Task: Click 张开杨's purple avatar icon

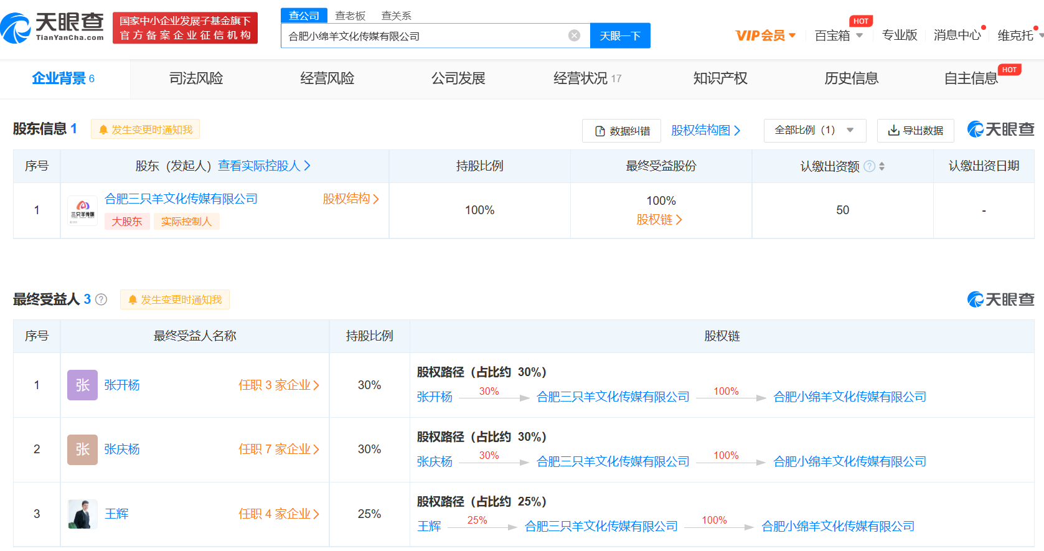Action: (x=83, y=385)
